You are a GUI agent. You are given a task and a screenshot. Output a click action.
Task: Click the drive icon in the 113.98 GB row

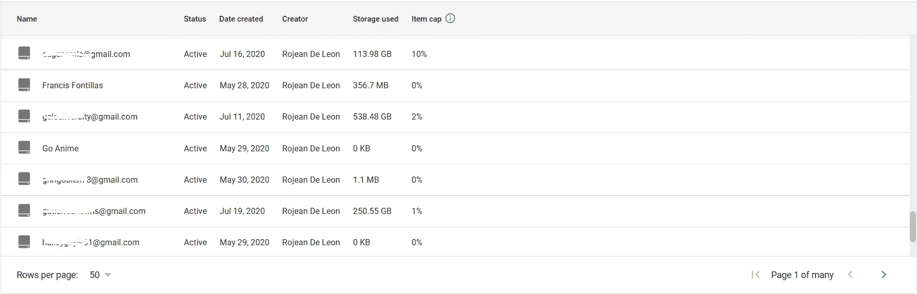coord(24,53)
